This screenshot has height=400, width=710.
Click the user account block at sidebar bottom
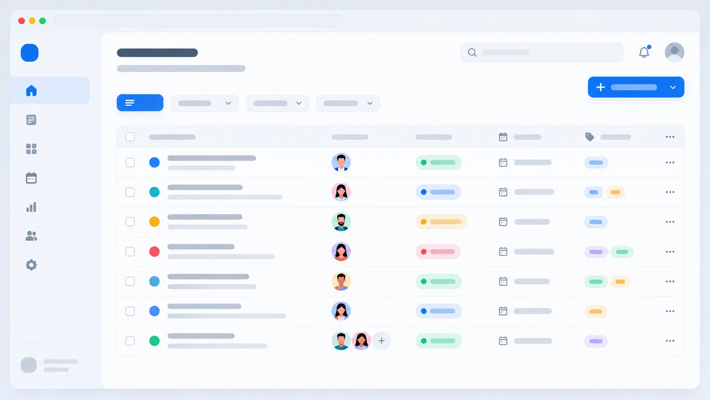pyautogui.click(x=49, y=365)
